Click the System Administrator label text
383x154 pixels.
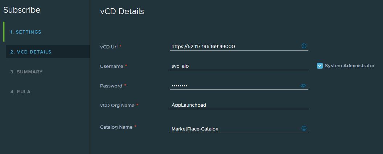point(349,66)
